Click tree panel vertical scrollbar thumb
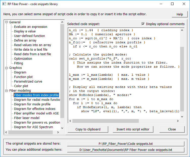This screenshot has width=190, height=157. 62,71
